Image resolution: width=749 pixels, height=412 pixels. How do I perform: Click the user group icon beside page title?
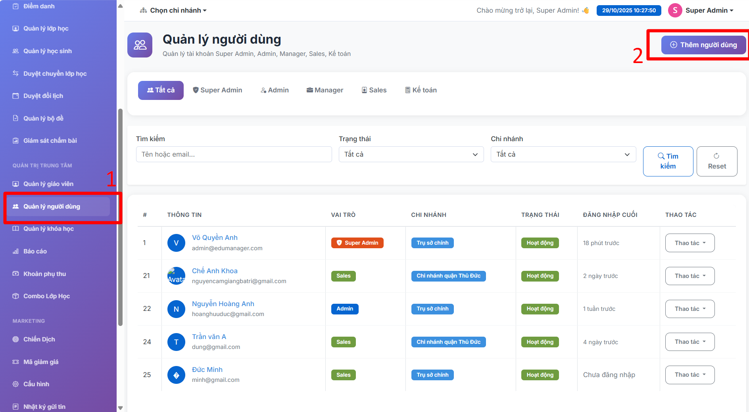140,45
